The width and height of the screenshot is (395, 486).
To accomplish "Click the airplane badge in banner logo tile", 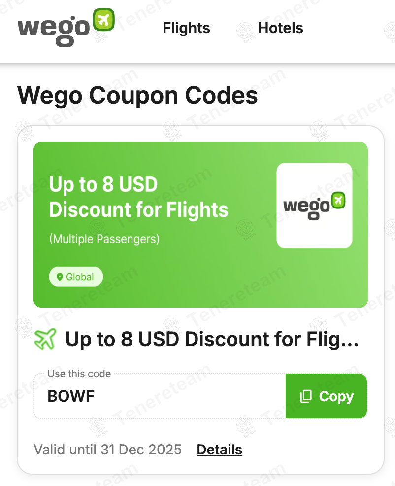I will (x=338, y=200).
